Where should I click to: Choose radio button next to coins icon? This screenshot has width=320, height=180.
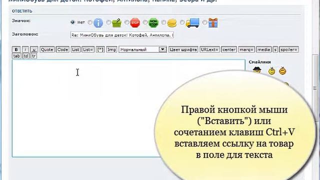(163, 22)
